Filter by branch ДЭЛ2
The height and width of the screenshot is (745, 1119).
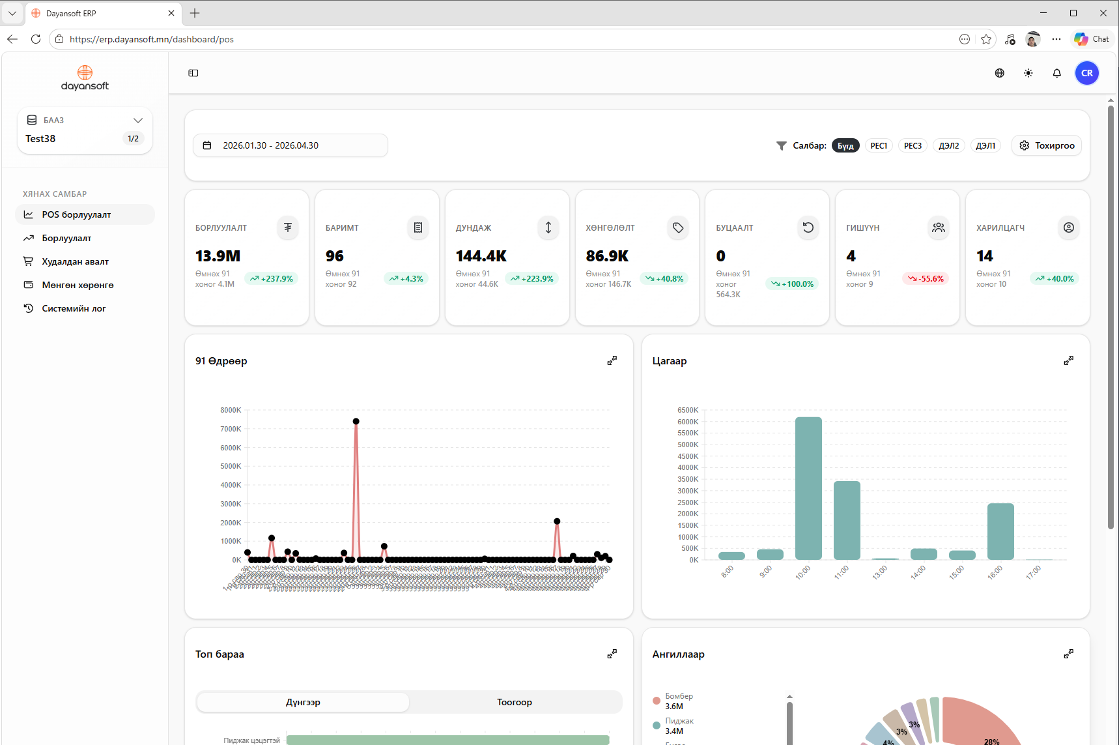(x=948, y=145)
